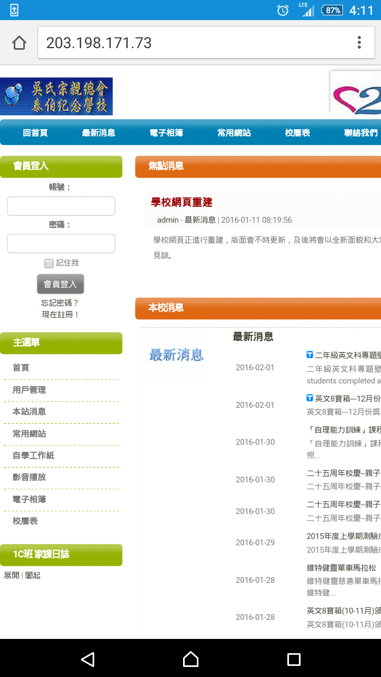Open the browser three-dot overflow menu

click(x=359, y=43)
